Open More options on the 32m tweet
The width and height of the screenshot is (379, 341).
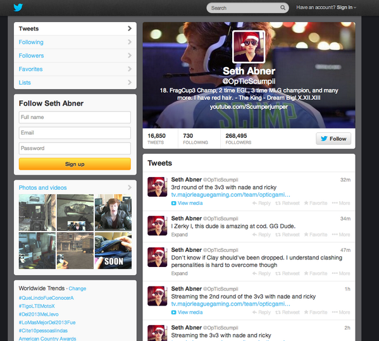(x=341, y=203)
